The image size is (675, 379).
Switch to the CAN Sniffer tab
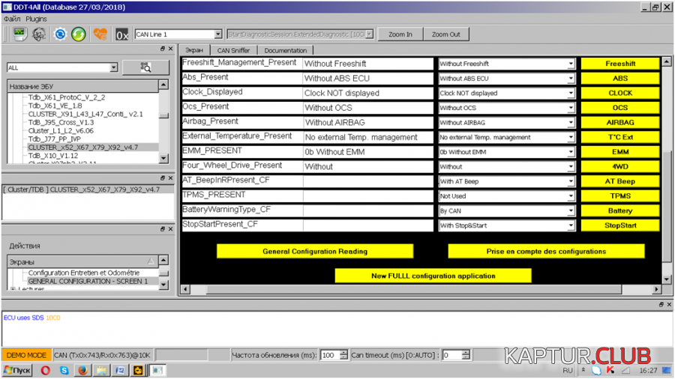(233, 50)
